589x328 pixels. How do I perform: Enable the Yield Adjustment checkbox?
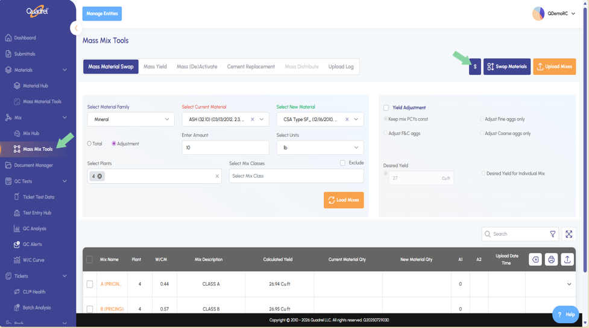pyautogui.click(x=386, y=108)
